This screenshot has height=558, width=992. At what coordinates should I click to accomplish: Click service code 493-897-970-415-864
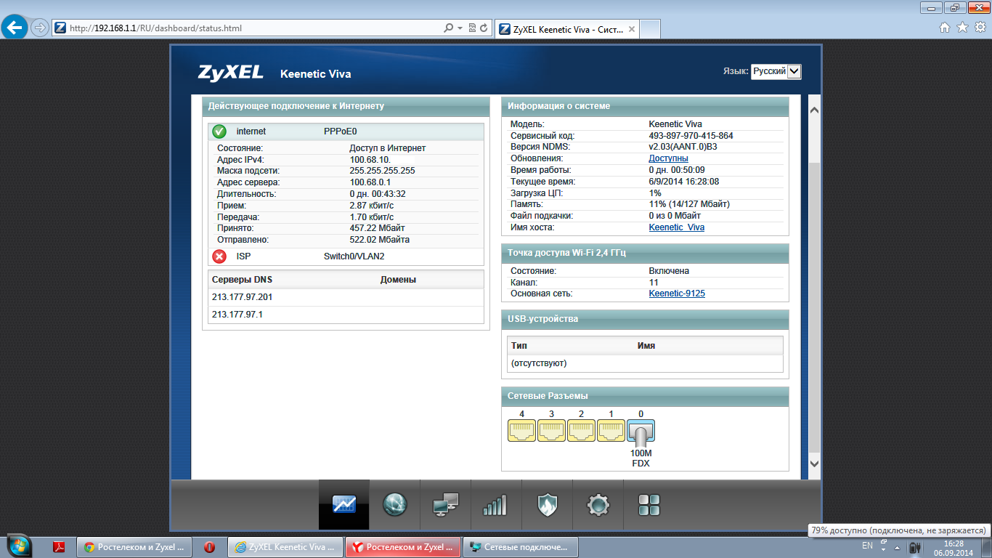[x=691, y=136]
